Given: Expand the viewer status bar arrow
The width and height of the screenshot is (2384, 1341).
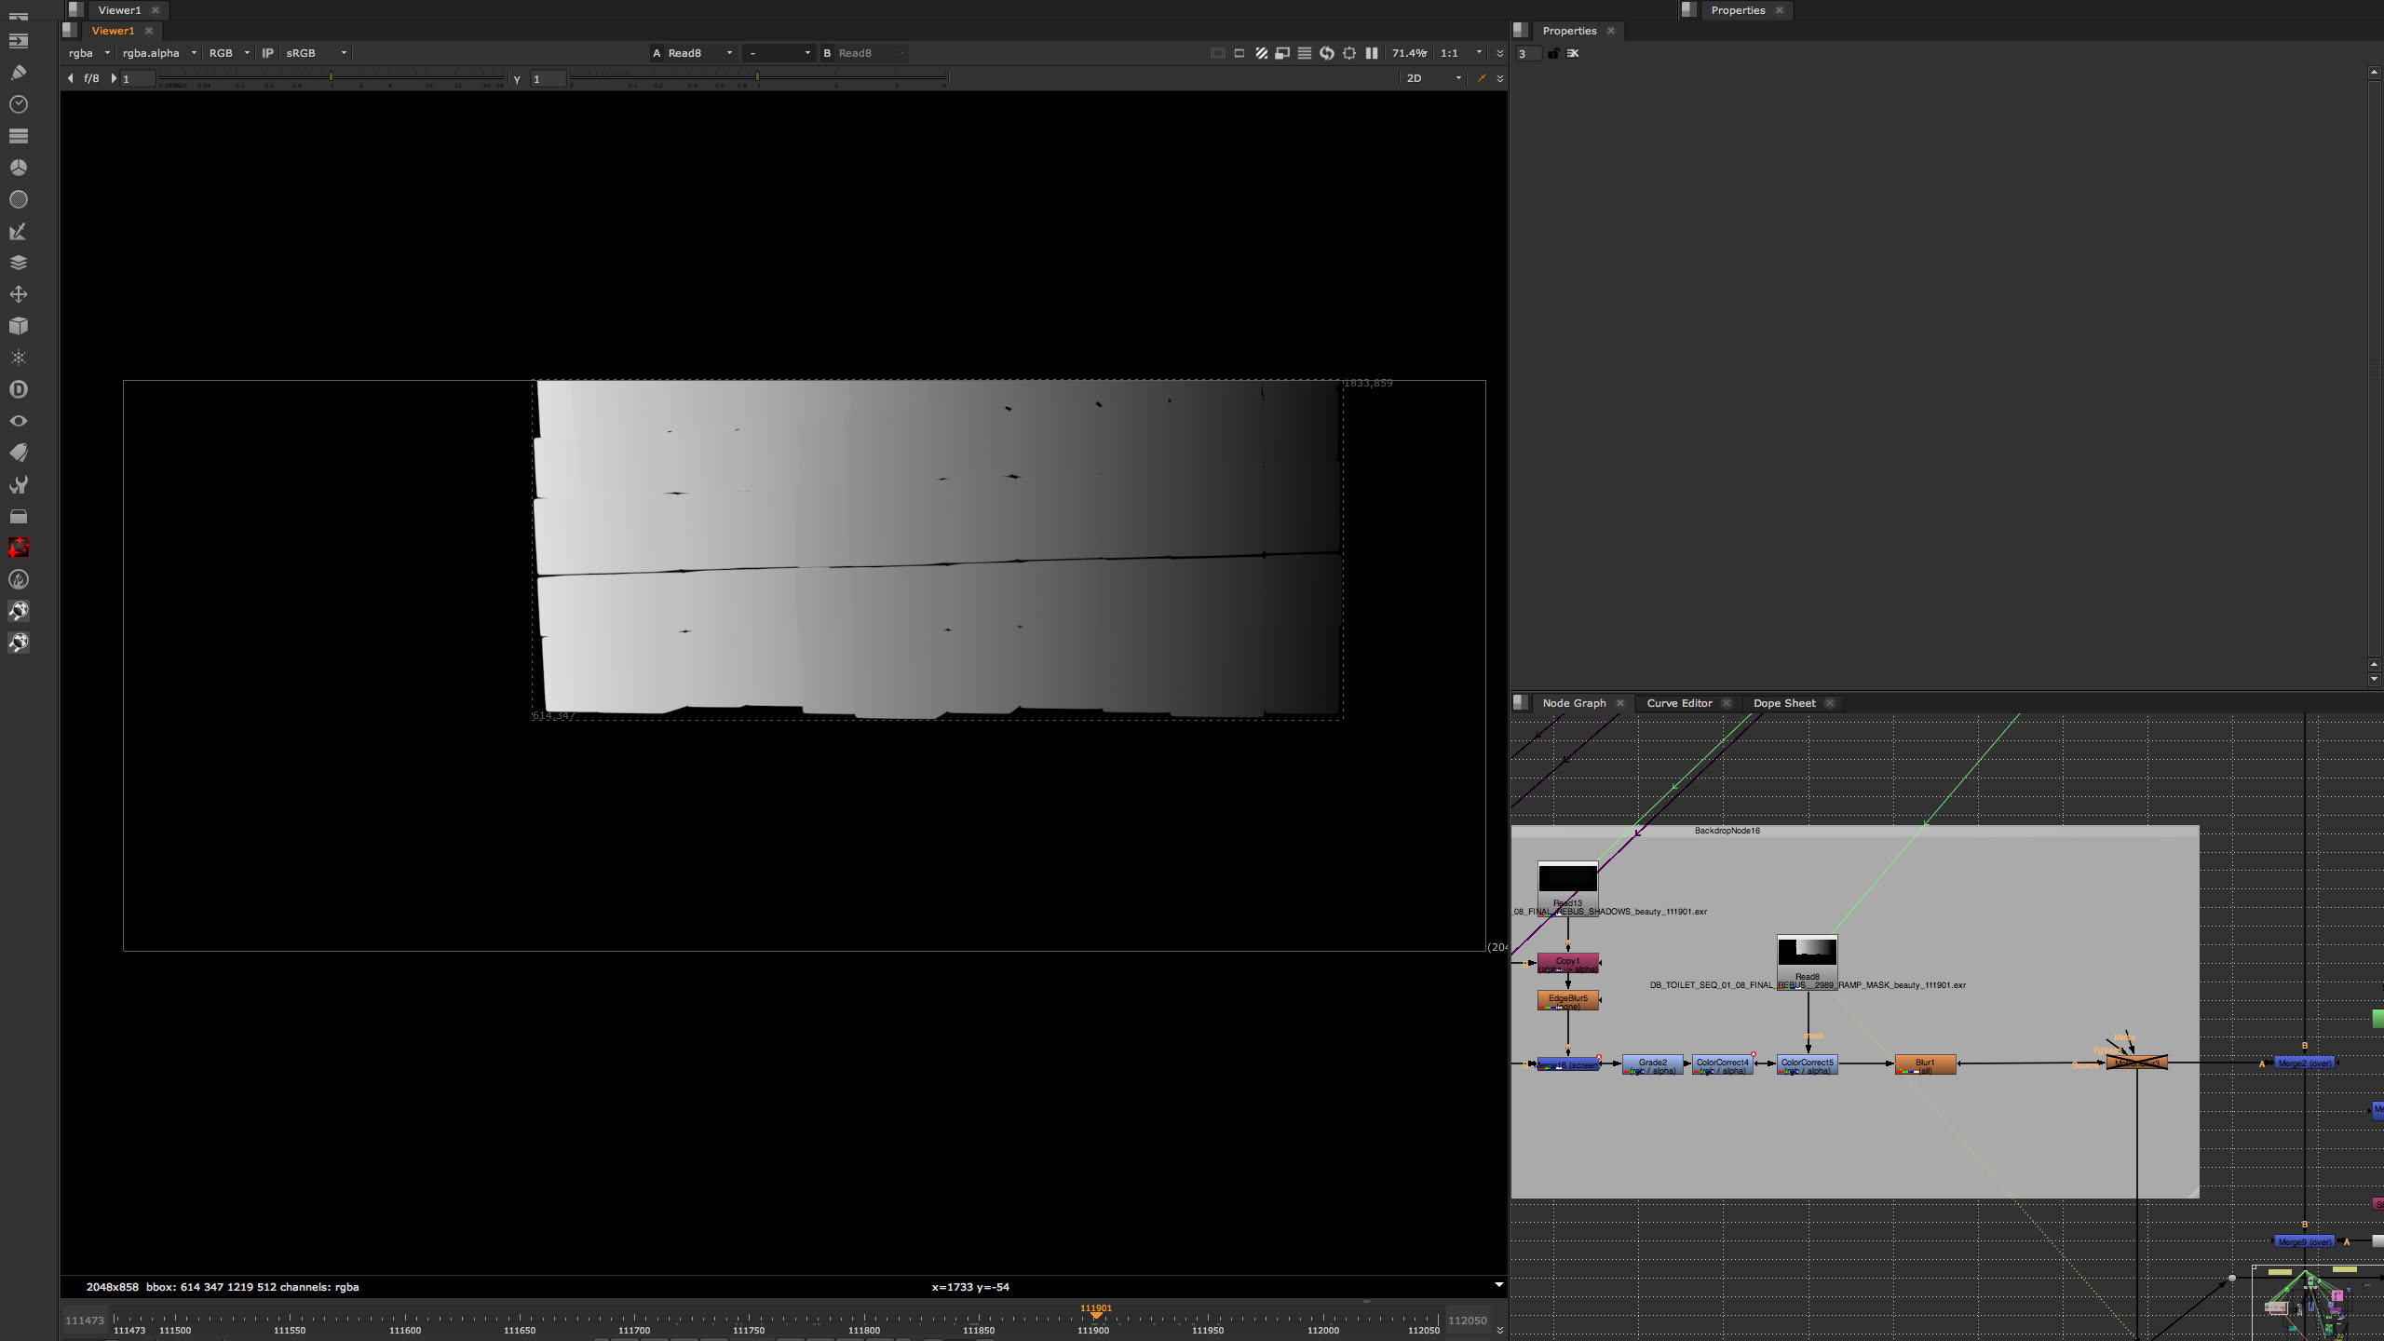Looking at the screenshot, I should pos(1498,1285).
